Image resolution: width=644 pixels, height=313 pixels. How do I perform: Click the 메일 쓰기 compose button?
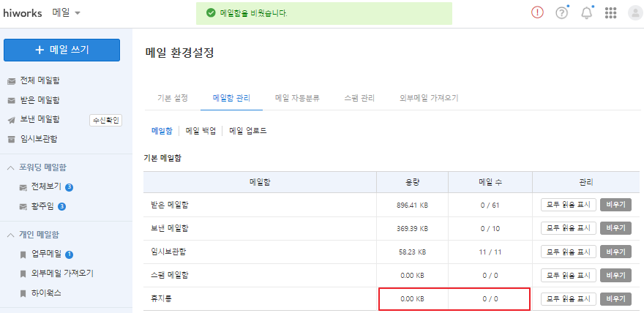(62, 50)
